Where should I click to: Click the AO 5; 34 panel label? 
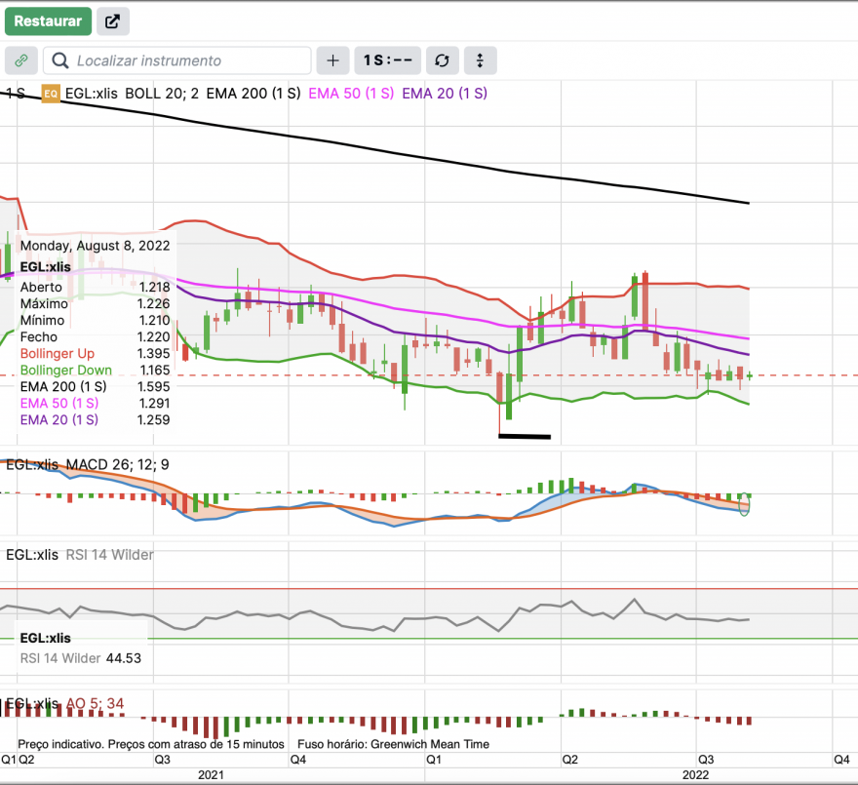click(96, 703)
